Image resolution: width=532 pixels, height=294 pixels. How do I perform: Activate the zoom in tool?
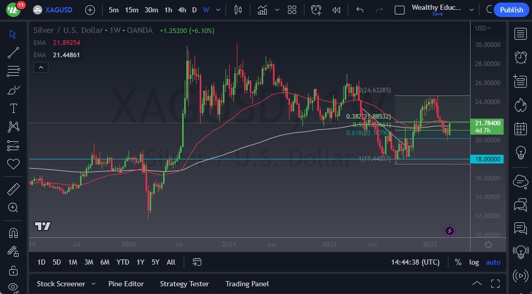pos(13,207)
